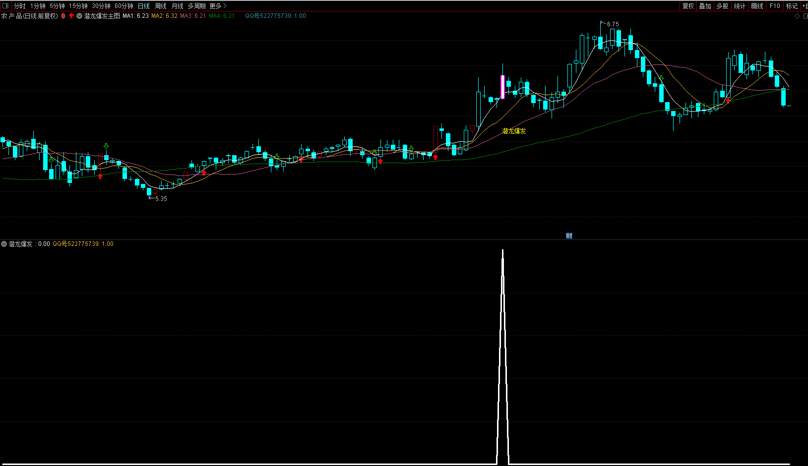Switch to the 分时 intraday tab
This screenshot has width=808, height=466.
[x=19, y=6]
